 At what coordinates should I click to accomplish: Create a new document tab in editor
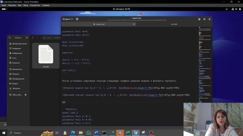[77, 19]
